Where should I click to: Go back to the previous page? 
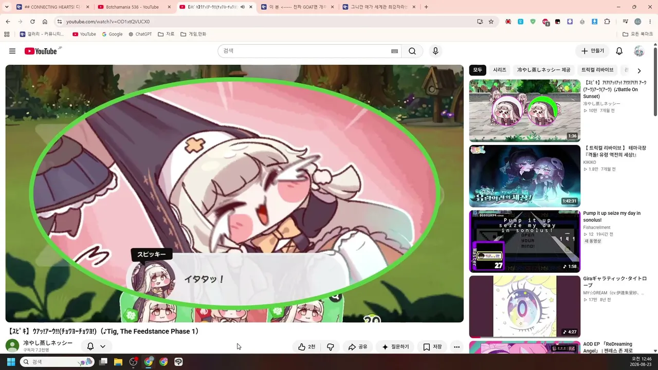point(8,22)
